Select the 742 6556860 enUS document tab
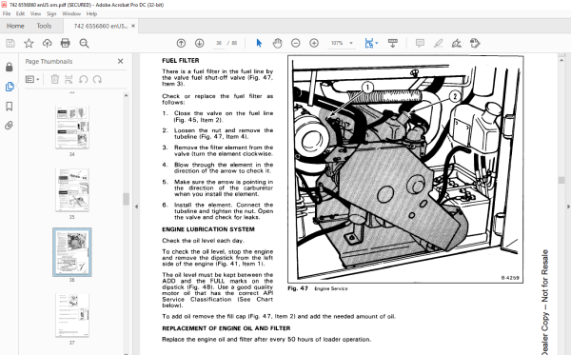Screen dimensions: 571x355 (101, 26)
